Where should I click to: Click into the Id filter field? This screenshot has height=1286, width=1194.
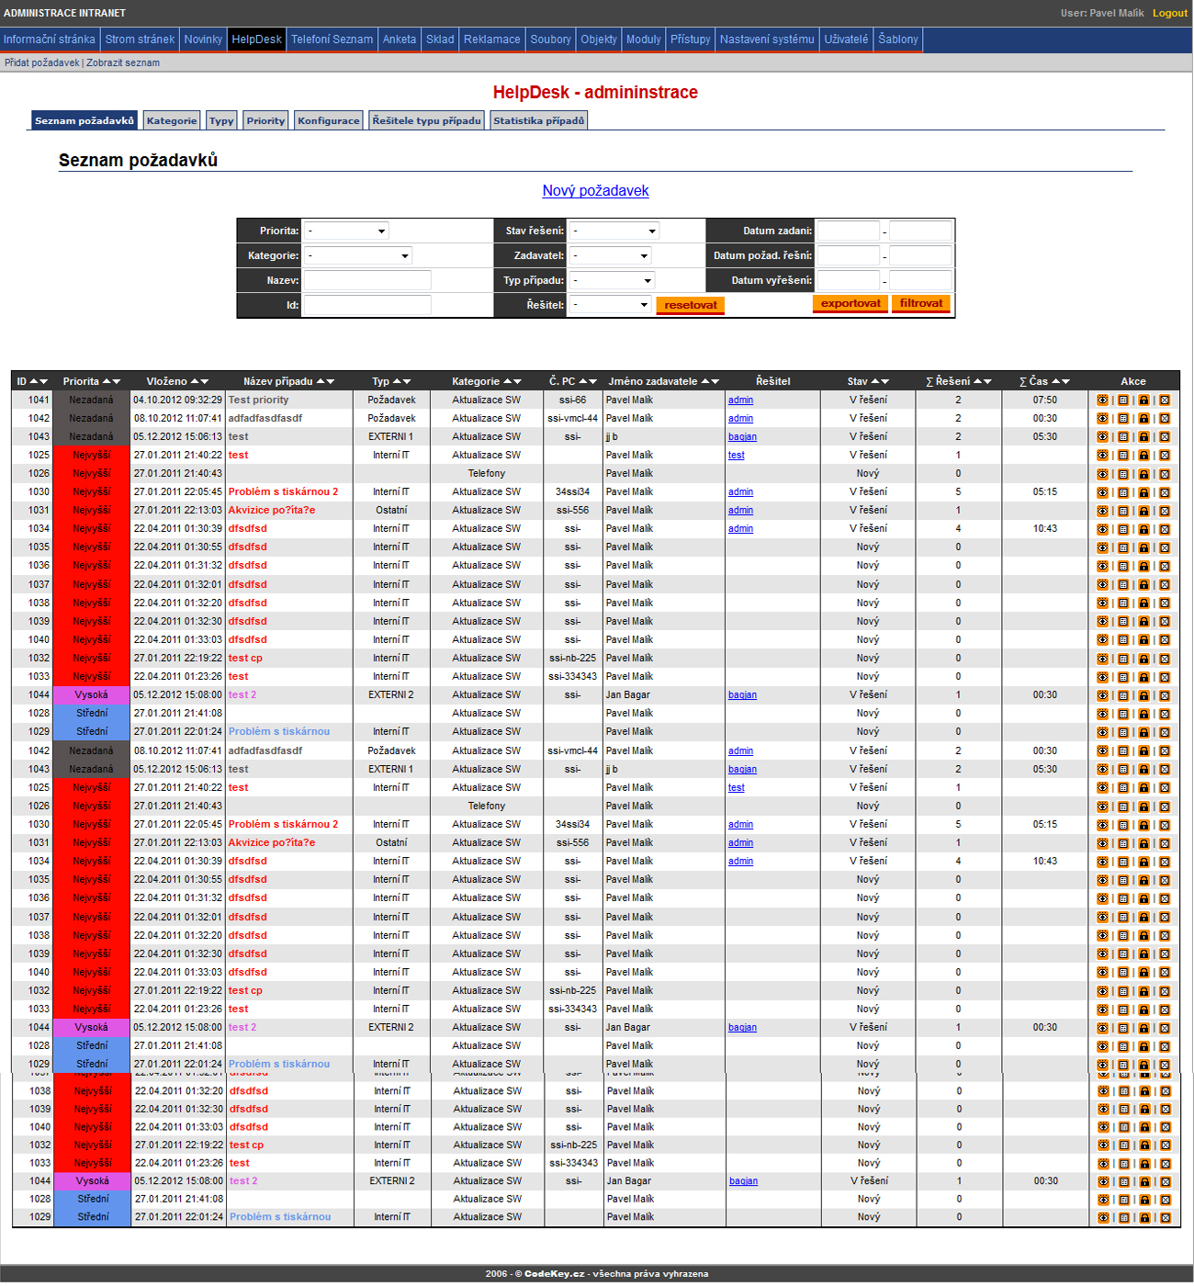pyautogui.click(x=367, y=305)
